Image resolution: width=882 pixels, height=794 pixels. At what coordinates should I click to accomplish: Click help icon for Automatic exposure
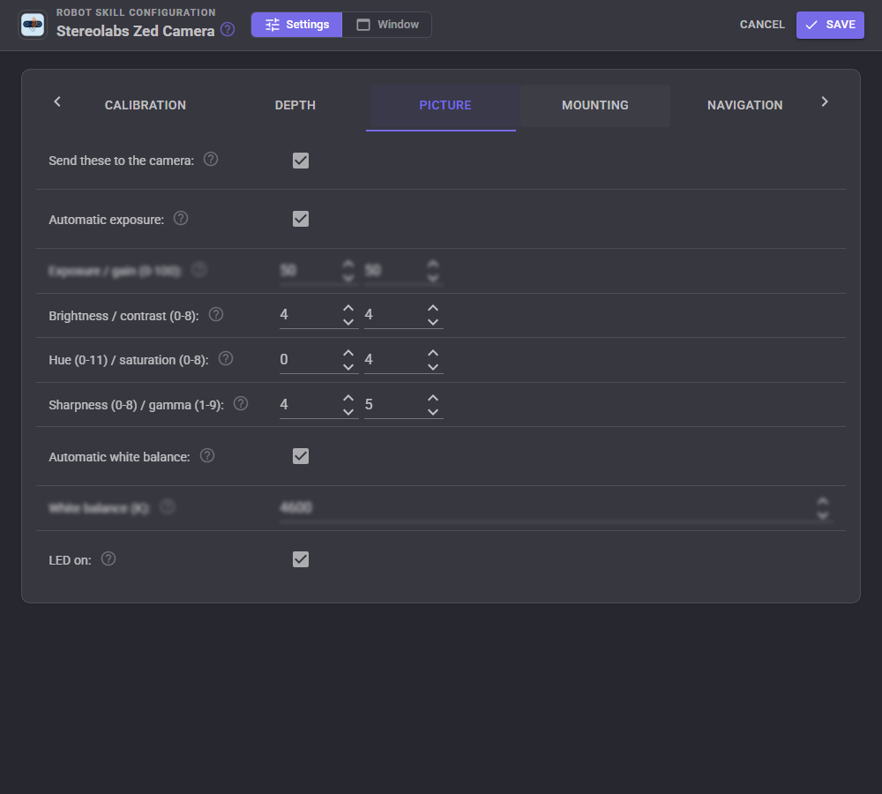181,218
